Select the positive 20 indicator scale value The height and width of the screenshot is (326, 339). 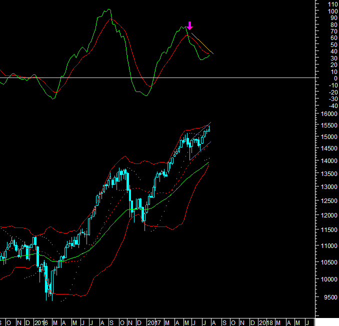[x=334, y=65]
